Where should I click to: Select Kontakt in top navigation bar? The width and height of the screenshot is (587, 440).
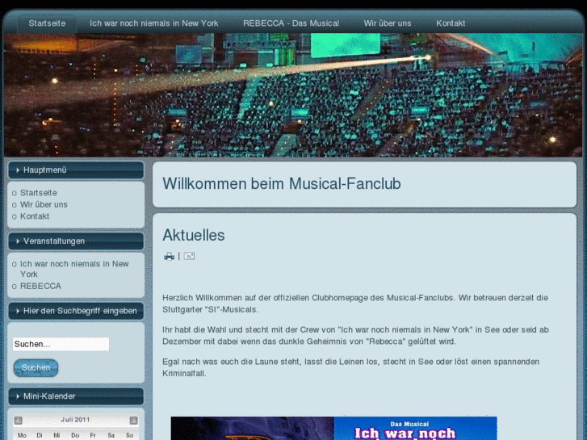(x=451, y=23)
